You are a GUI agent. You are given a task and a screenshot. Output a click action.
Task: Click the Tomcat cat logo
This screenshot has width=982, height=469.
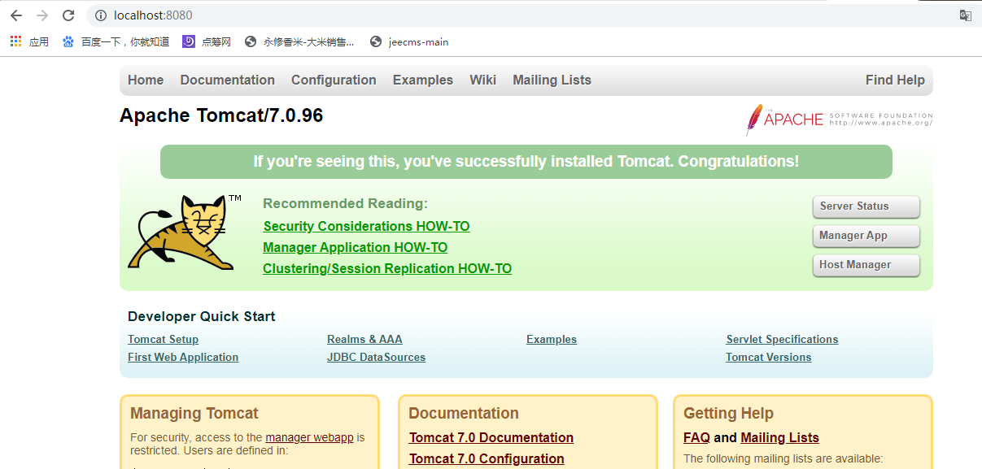tap(181, 232)
